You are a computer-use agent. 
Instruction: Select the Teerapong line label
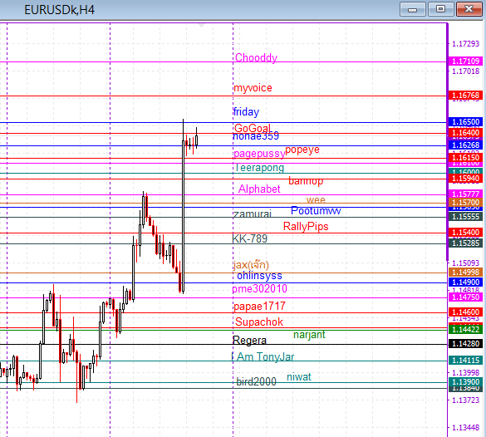[x=259, y=168]
